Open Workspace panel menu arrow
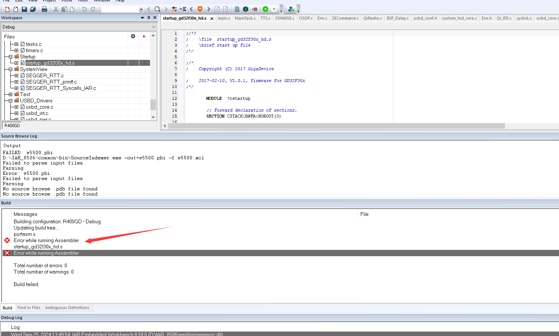 click(x=142, y=18)
